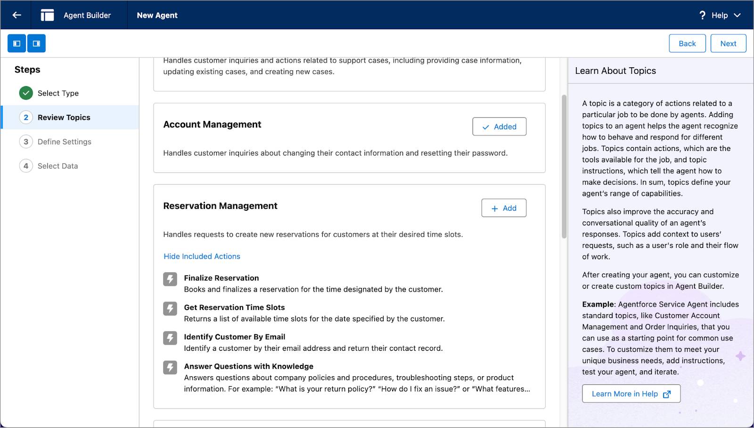Click the Answer Questions with Knowledge action icon

[x=170, y=368]
